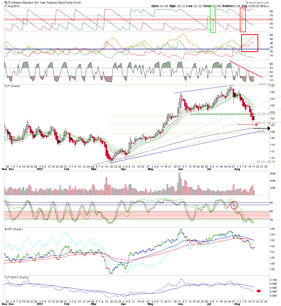Click the large red box on ADX panel
The height and width of the screenshot is (306, 281).
250,43
